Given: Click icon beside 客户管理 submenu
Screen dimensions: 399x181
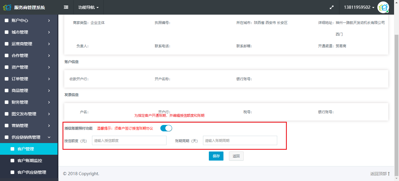Looking at the screenshot, I should coord(12,149).
